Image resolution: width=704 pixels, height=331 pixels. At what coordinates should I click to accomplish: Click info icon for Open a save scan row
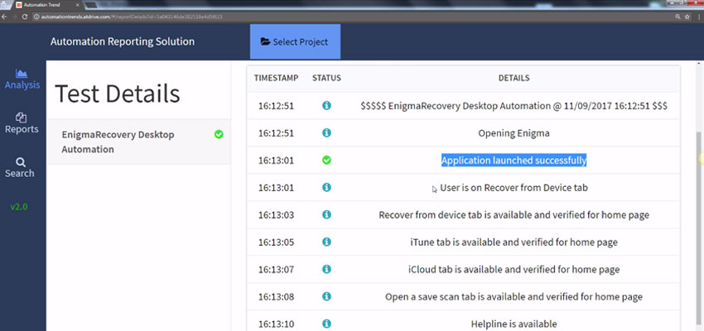(x=327, y=296)
